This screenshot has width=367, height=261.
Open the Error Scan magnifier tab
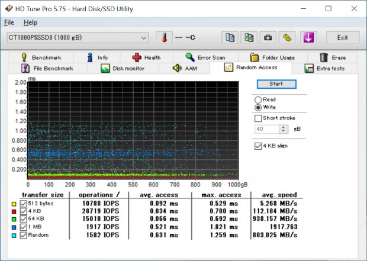(204, 57)
